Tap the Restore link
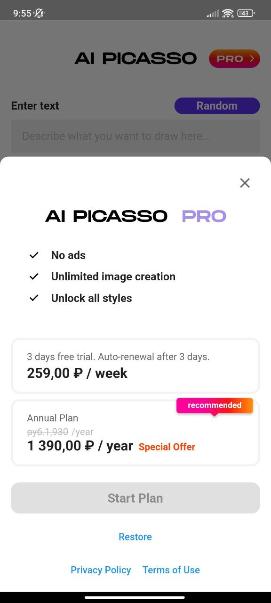271x603 pixels. [135, 537]
